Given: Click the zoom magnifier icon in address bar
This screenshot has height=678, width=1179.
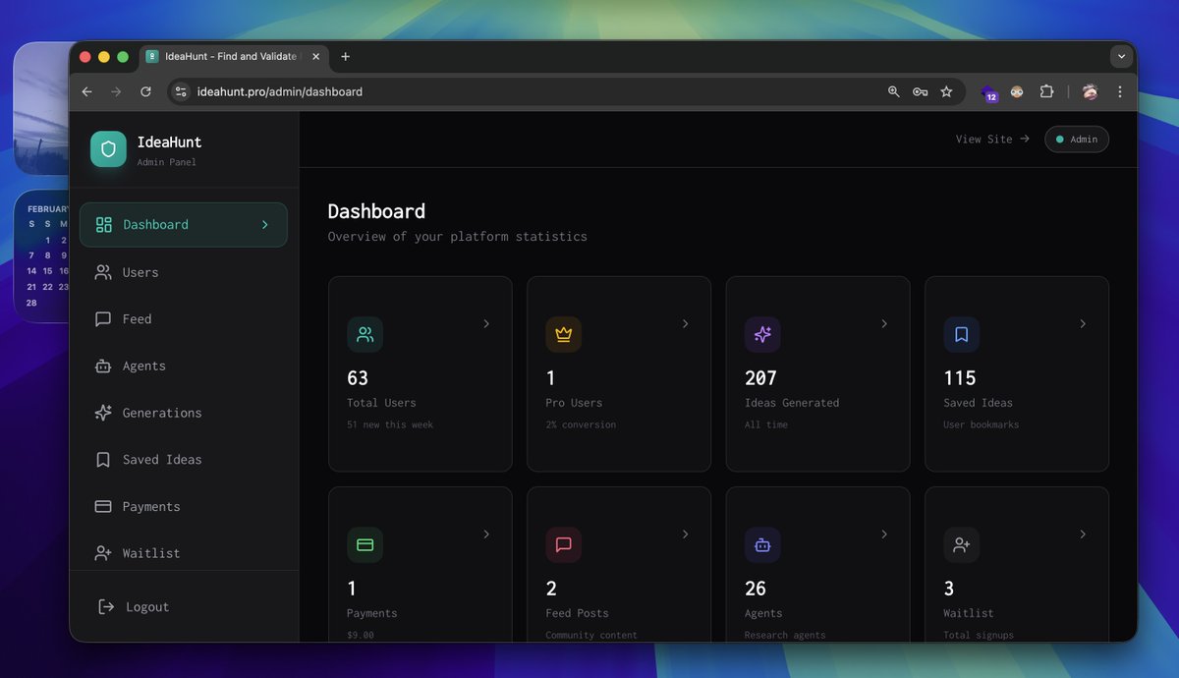Looking at the screenshot, I should (x=893, y=91).
